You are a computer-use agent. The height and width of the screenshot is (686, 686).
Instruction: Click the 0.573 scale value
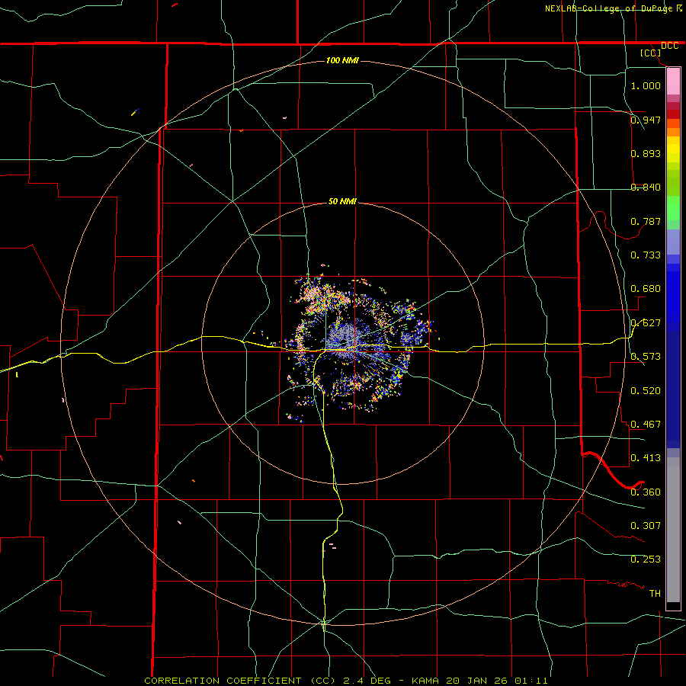(646, 357)
